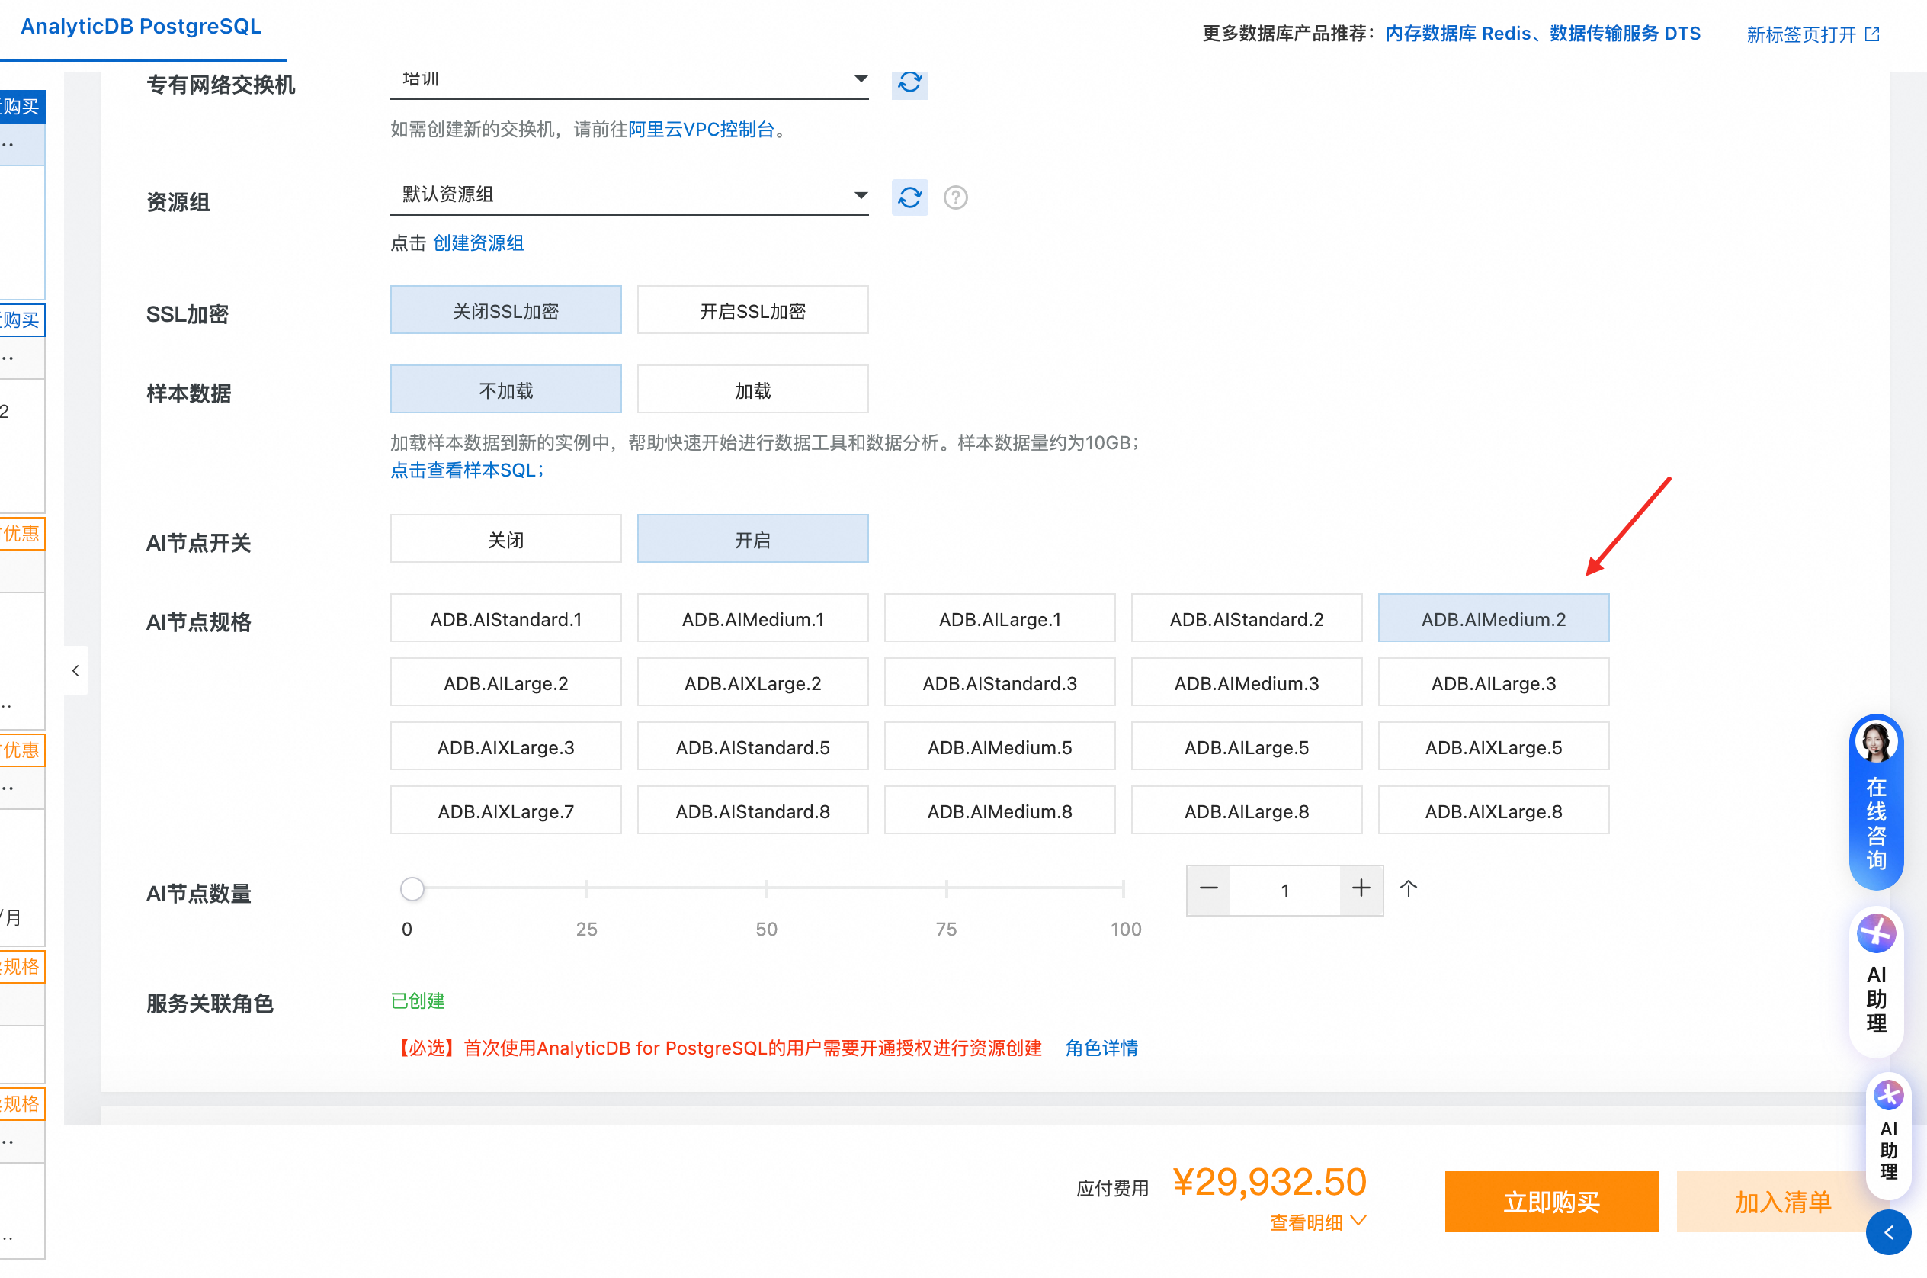
Task: Choose not to load sample data
Action: [x=505, y=389]
